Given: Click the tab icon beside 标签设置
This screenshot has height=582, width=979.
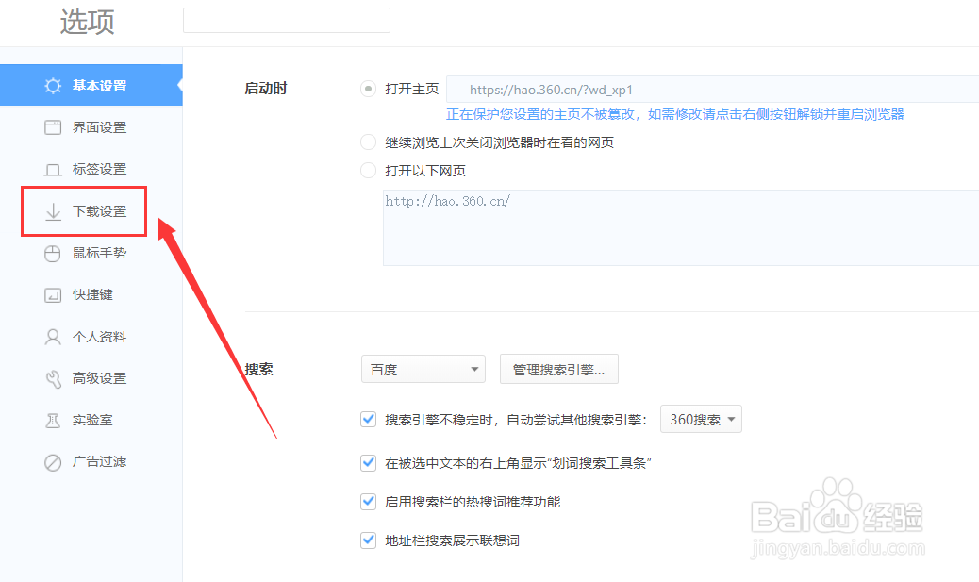Looking at the screenshot, I should coord(53,169).
